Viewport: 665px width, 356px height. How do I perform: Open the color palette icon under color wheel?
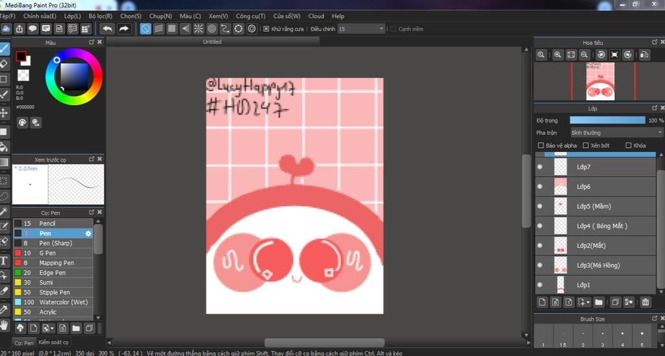23,123
